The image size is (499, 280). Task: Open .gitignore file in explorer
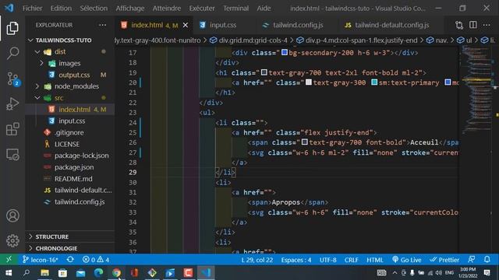tap(70, 133)
